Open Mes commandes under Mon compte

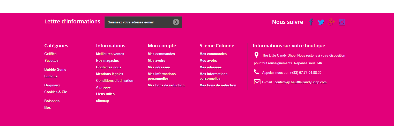(161, 54)
